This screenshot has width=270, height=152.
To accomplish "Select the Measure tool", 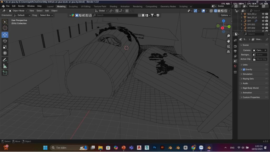I will (x=5, y=66).
